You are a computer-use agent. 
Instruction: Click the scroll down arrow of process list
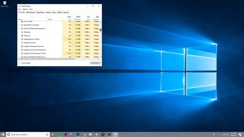point(101,57)
